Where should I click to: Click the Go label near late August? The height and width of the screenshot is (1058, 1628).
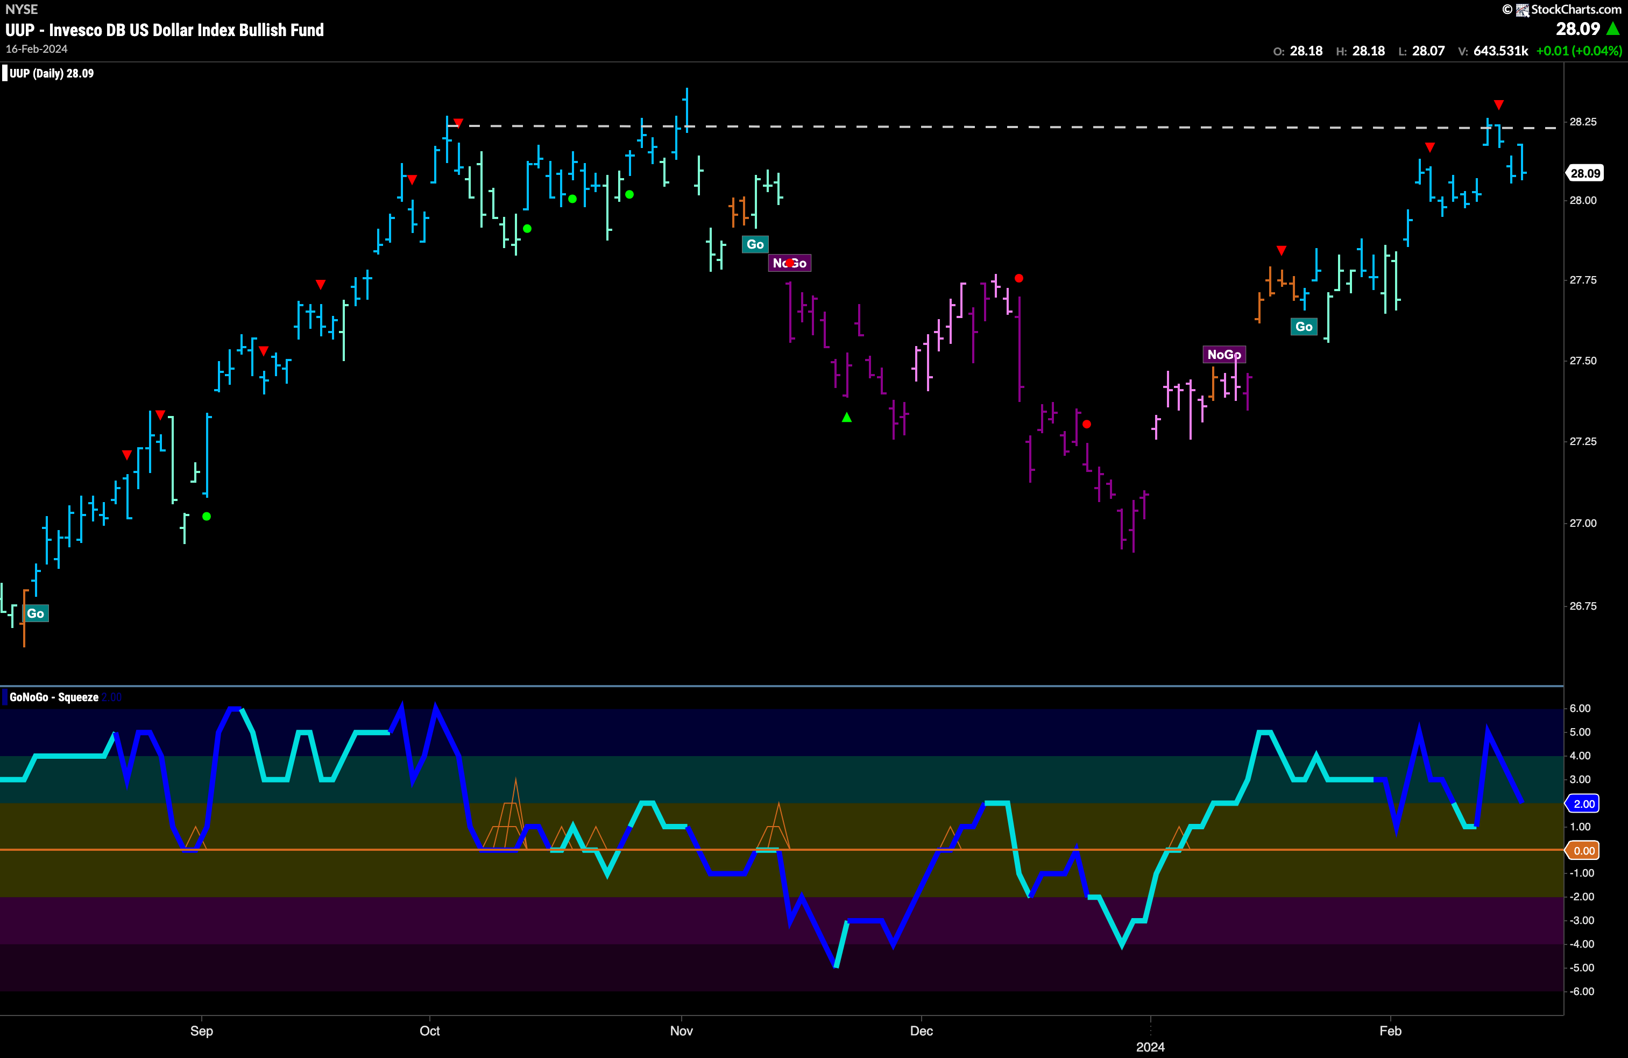click(36, 614)
